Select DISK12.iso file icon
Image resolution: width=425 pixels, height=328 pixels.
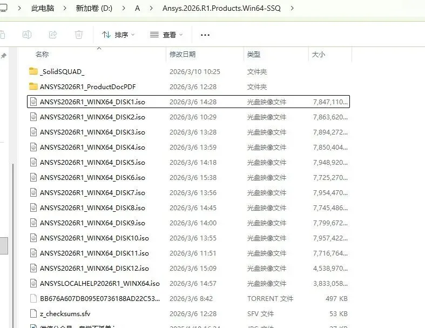point(33,268)
